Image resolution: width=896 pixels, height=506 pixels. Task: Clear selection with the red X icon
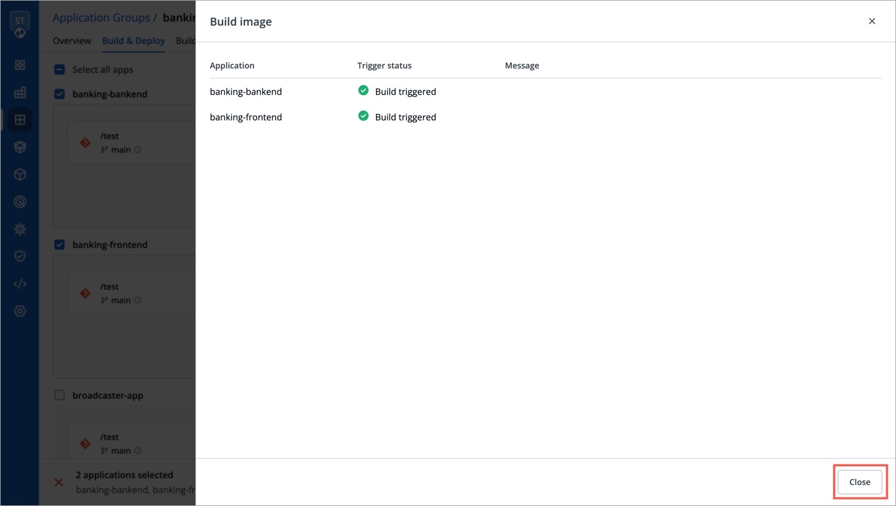coord(59,482)
